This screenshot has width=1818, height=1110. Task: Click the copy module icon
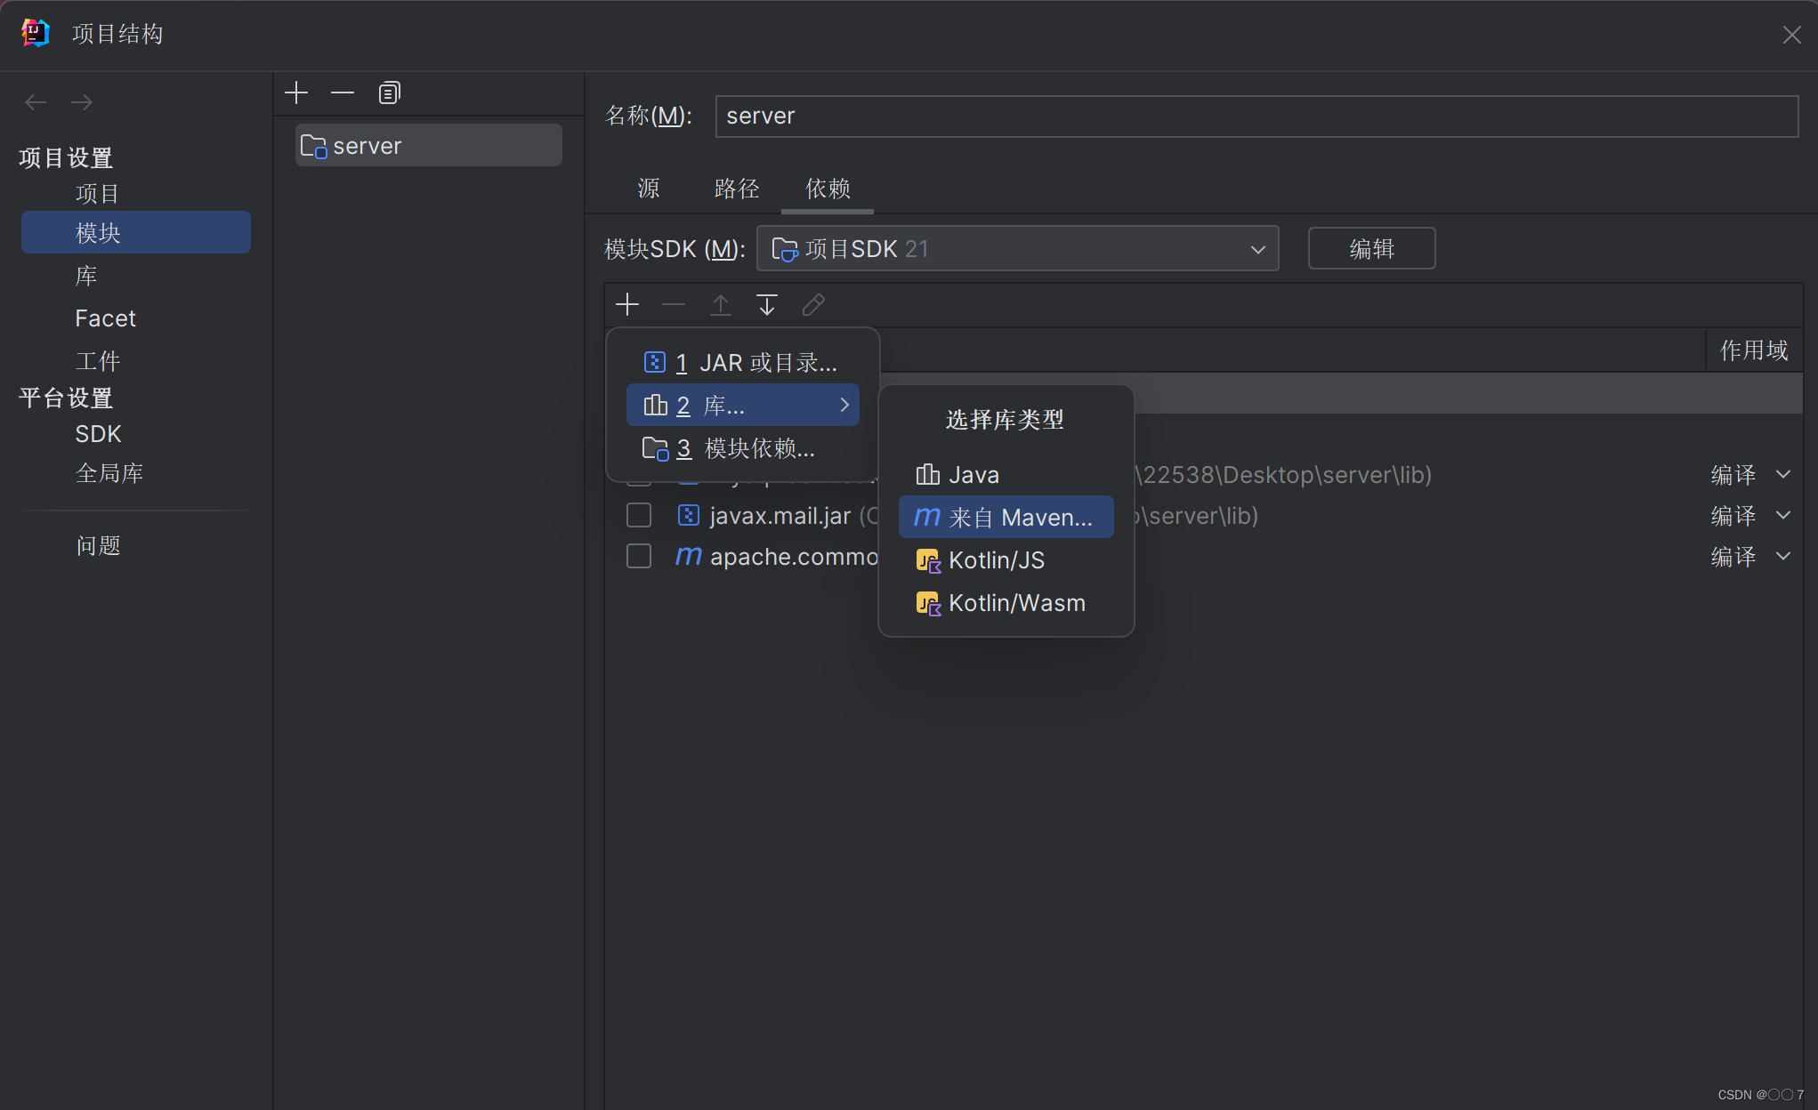(x=389, y=92)
